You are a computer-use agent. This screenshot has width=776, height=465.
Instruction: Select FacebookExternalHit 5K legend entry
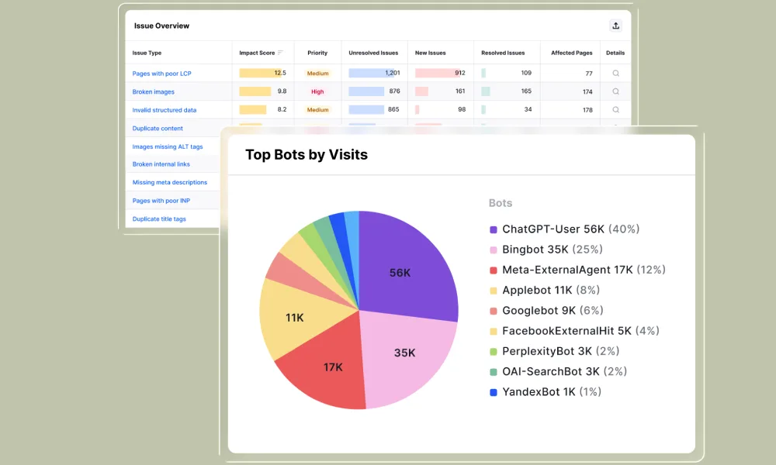tap(574, 331)
